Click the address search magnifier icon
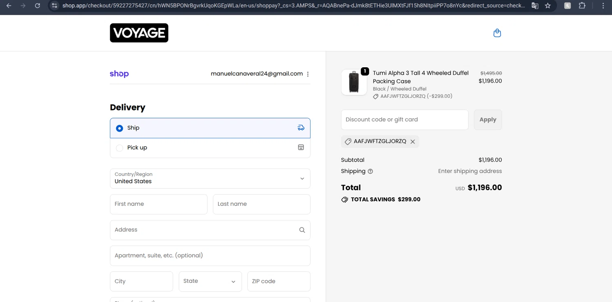This screenshot has width=612, height=302. [x=302, y=230]
